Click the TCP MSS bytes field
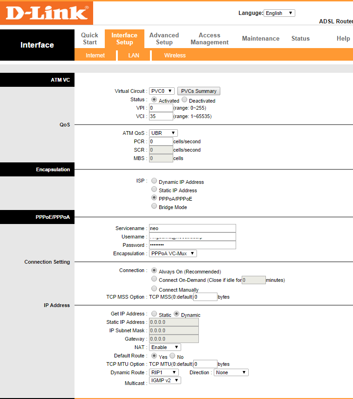Viewport: 353px width, 399px height. 205,297
